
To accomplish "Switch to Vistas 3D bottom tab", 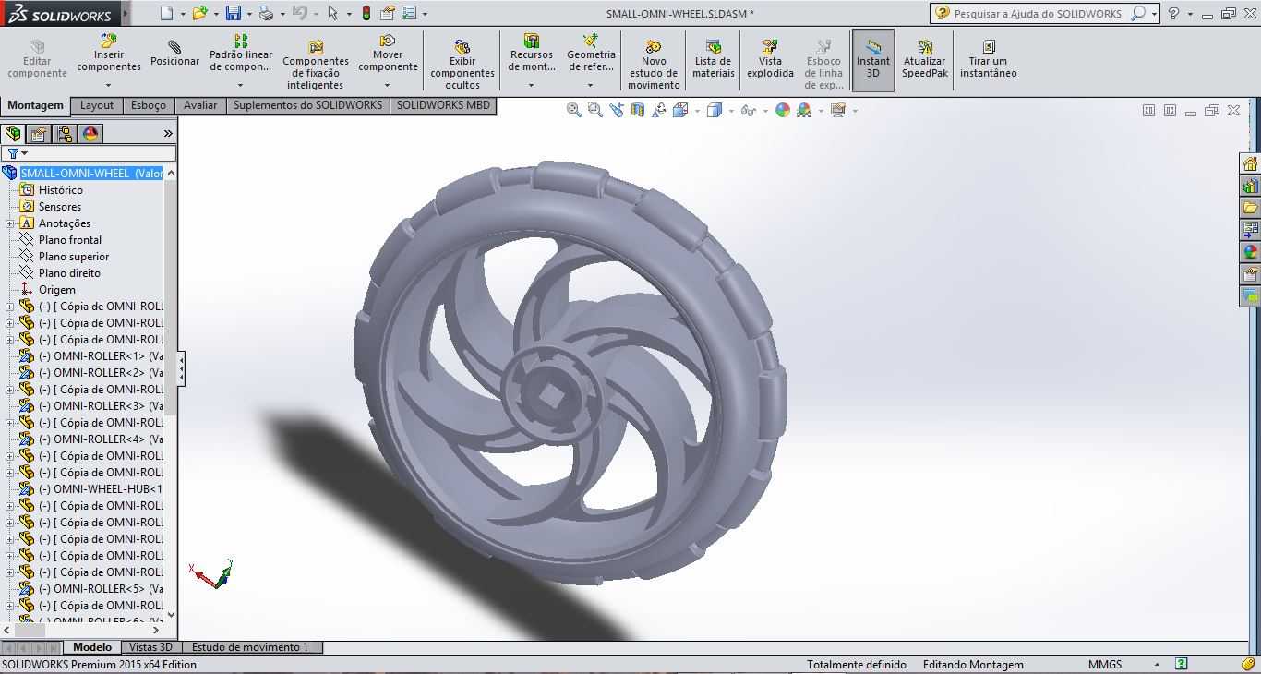I will coord(150,647).
